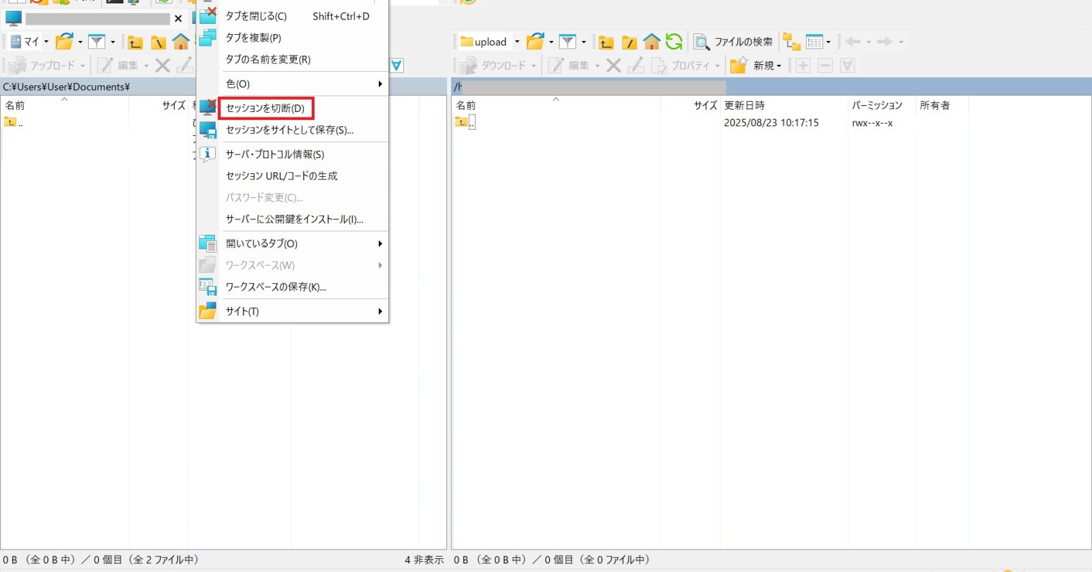Image resolution: width=1092 pixels, height=572 pixels.
Task: Click the remote back arrow icon
Action: (852, 42)
